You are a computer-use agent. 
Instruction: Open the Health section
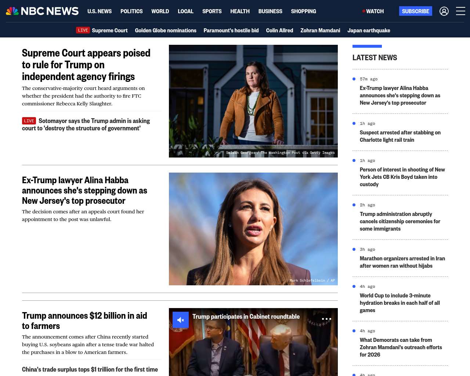[x=240, y=11]
